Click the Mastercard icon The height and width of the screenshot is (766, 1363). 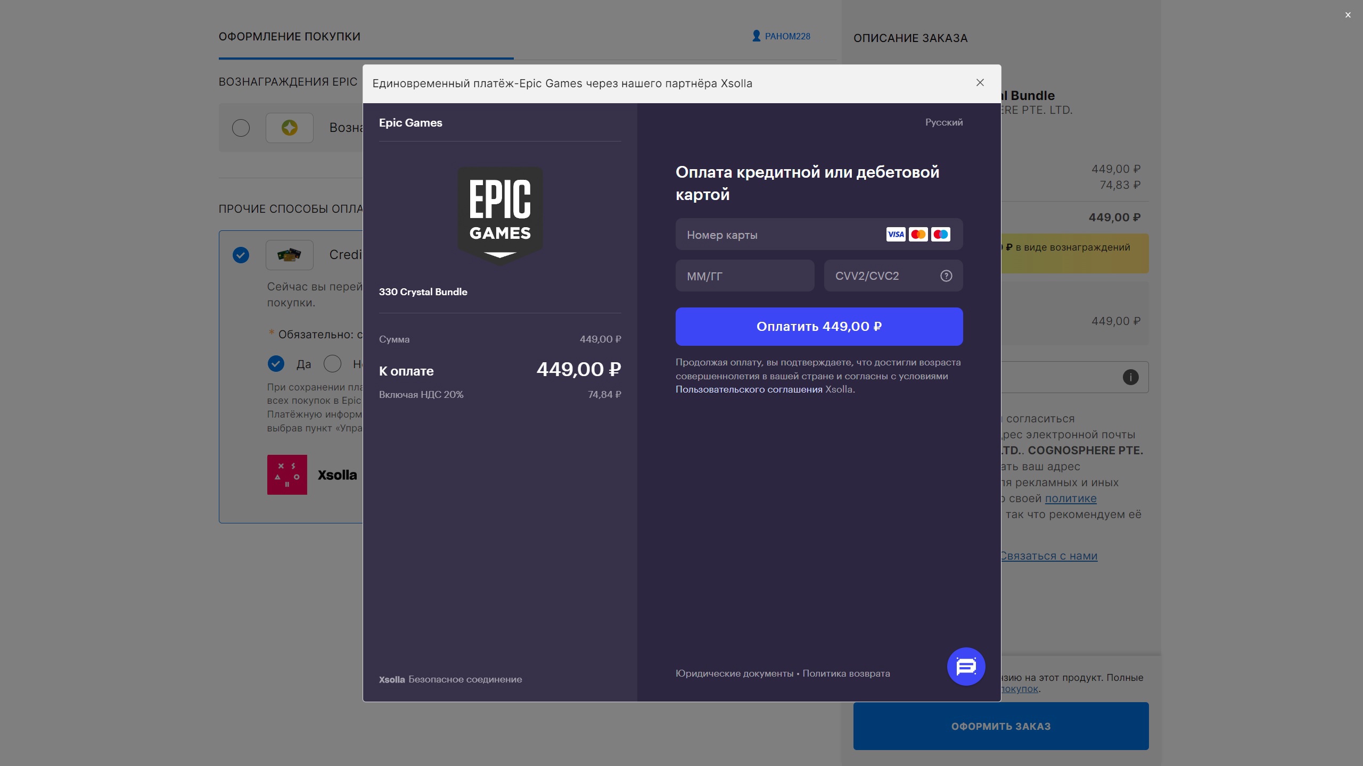tap(918, 234)
